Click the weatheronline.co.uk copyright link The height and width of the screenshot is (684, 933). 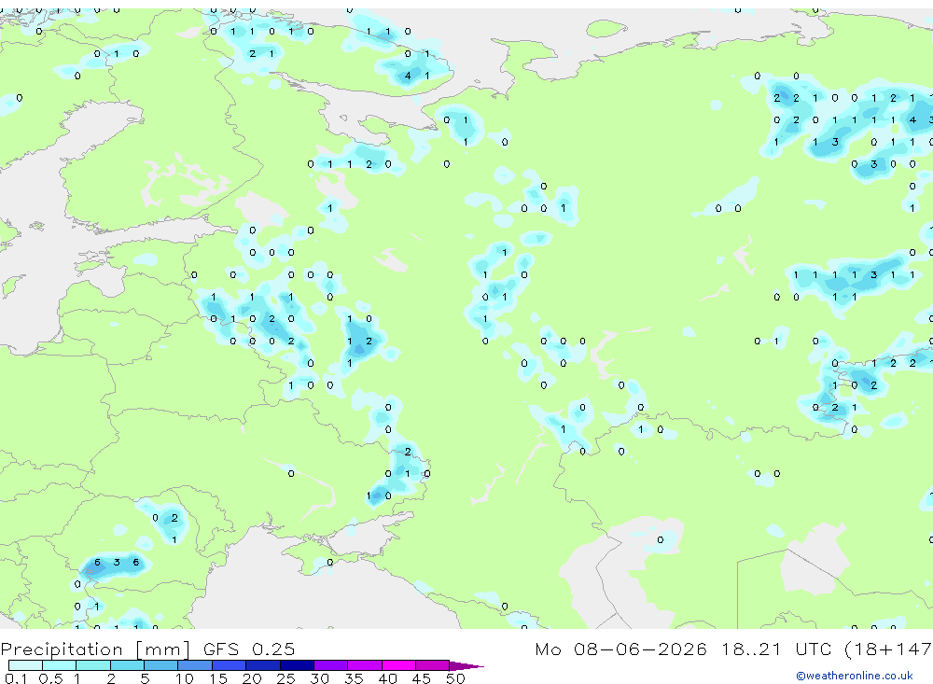coord(855,676)
